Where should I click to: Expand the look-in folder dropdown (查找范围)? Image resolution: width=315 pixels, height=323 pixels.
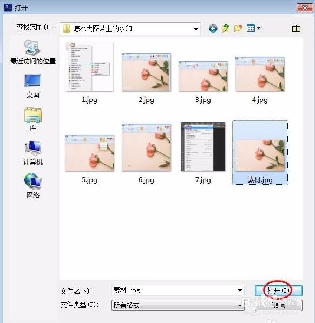pos(196,29)
